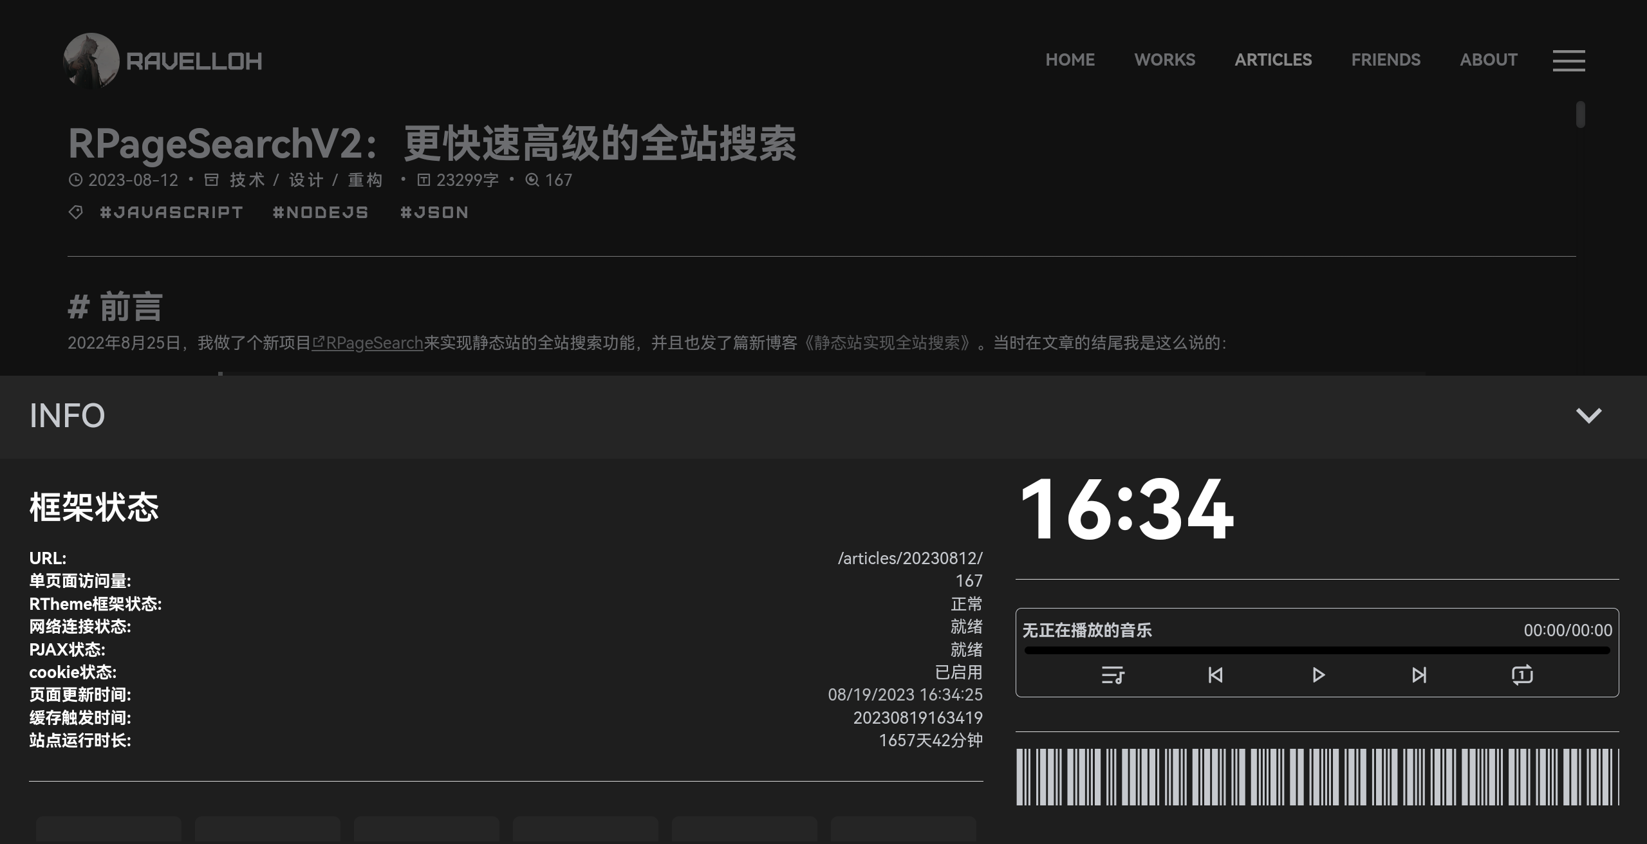Open the 重构 category link
1647x844 pixels.
pos(365,180)
